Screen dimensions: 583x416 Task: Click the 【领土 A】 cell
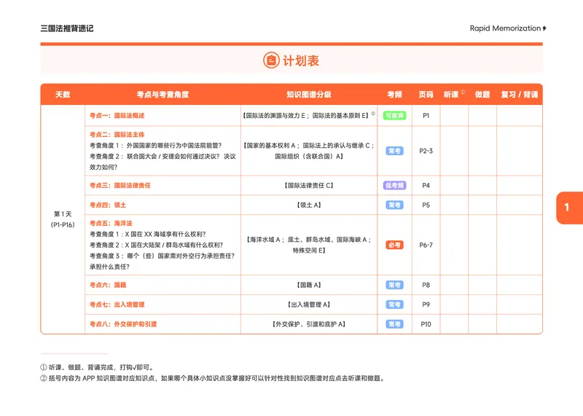click(x=309, y=205)
